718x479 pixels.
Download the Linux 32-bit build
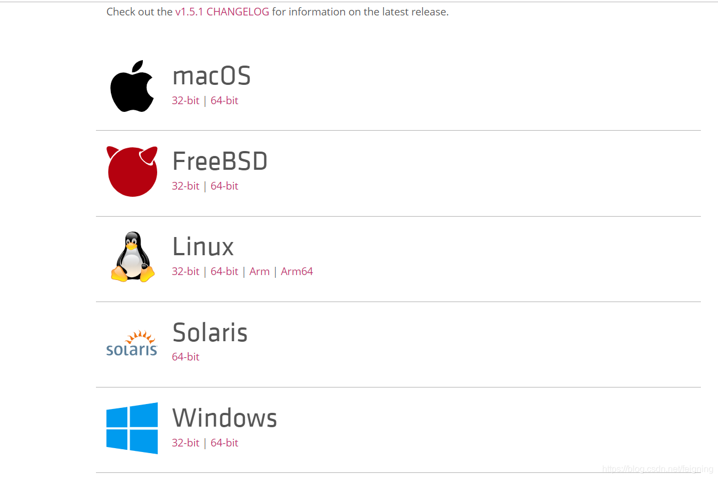(x=185, y=271)
